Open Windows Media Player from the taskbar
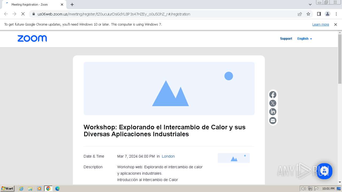Screen dimensions: 342x192 39,189
